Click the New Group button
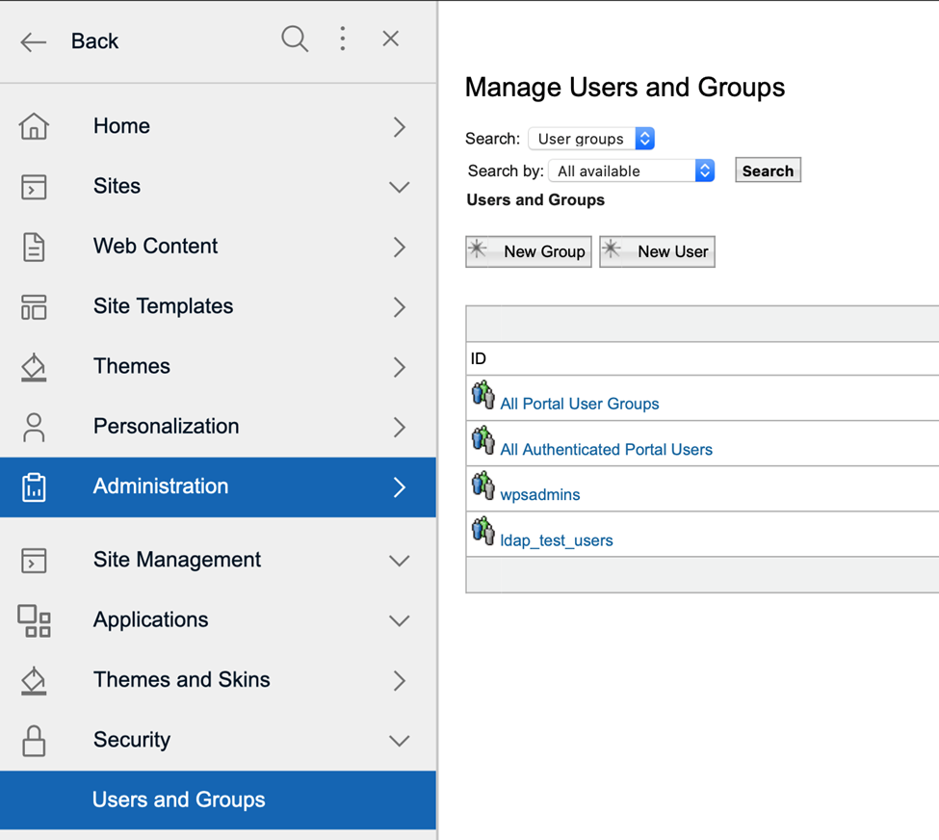Viewport: 939px width, 840px height. [529, 251]
